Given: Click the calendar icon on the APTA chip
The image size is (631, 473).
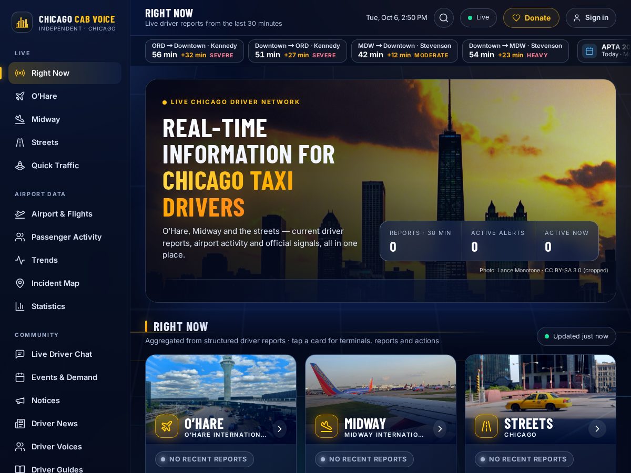Looking at the screenshot, I should click(x=589, y=51).
